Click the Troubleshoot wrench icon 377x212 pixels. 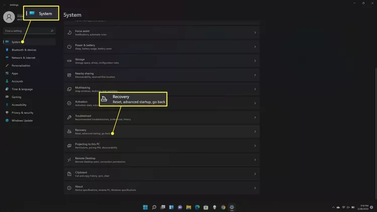coord(69,117)
